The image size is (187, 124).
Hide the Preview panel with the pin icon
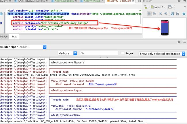[184, 1]
